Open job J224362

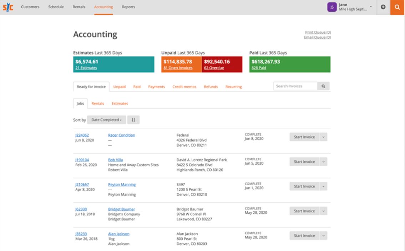pos(82,135)
